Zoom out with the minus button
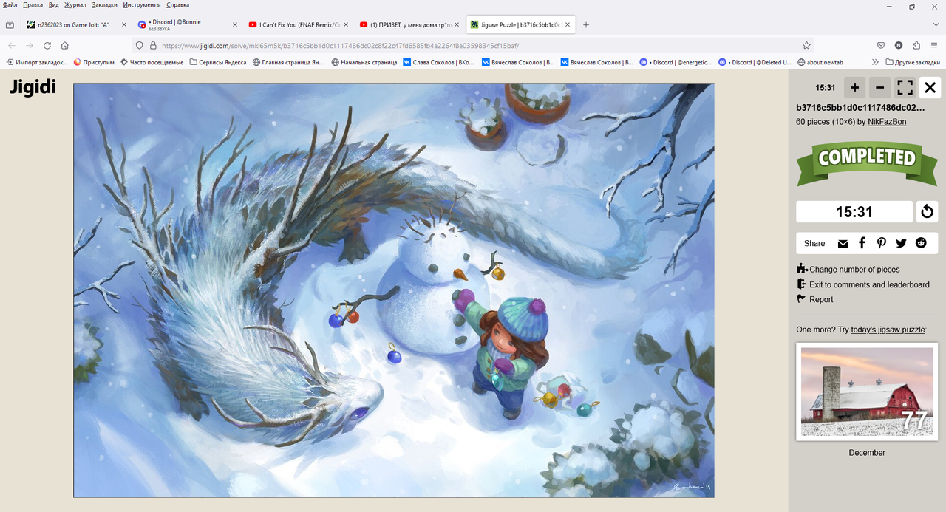946x512 pixels. [x=879, y=87]
